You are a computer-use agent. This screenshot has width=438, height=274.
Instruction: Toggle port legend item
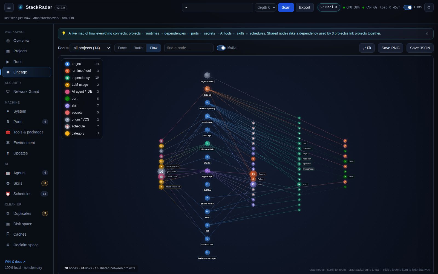82,99
